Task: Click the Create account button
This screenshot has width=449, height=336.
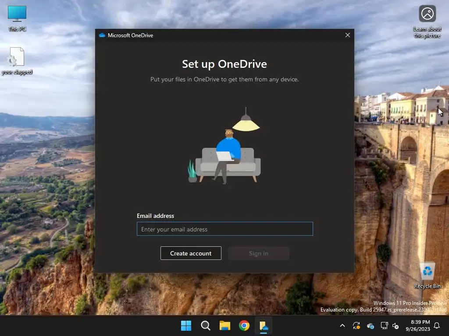Action: tap(191, 253)
